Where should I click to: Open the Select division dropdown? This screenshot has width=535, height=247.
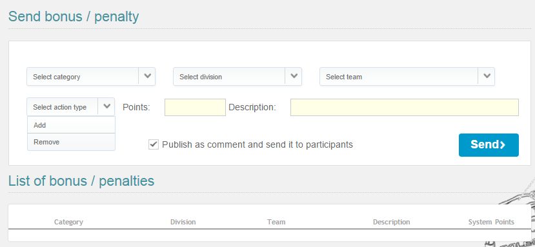pos(237,76)
